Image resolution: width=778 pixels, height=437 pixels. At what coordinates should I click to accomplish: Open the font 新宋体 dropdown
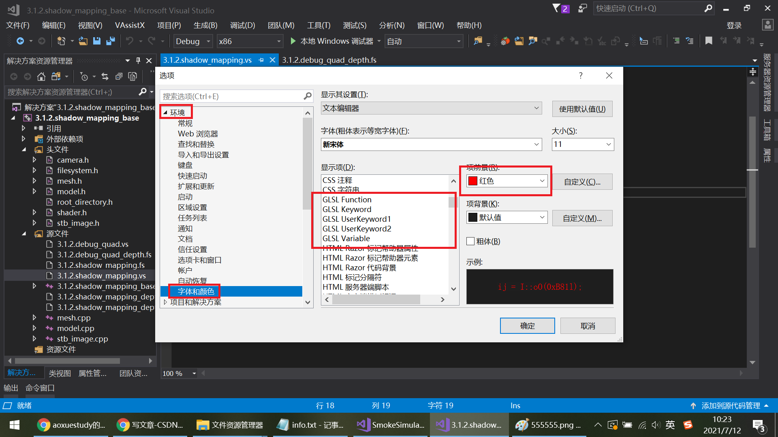click(431, 145)
